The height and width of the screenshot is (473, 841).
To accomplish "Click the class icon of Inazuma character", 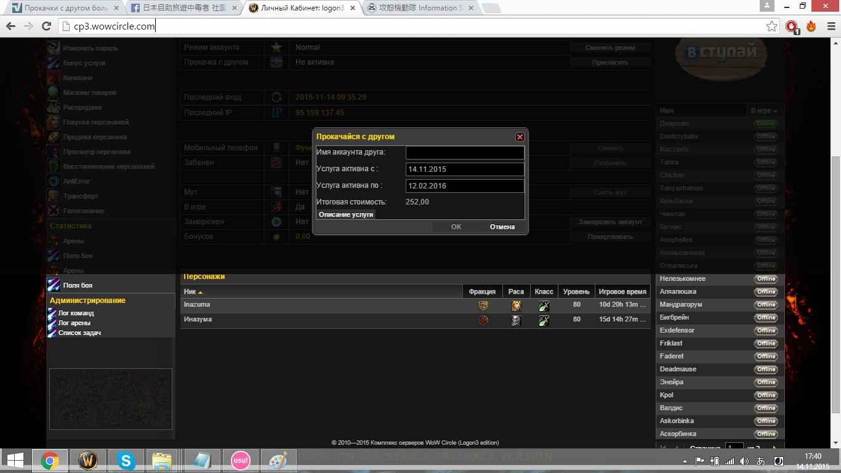I will tap(544, 305).
